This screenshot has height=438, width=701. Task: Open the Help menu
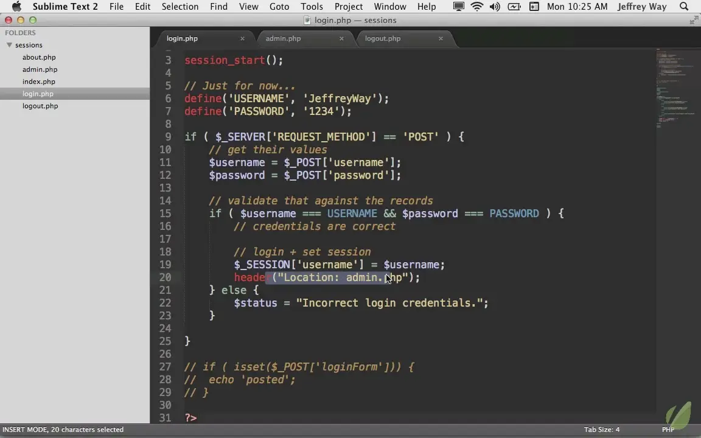tap(427, 7)
